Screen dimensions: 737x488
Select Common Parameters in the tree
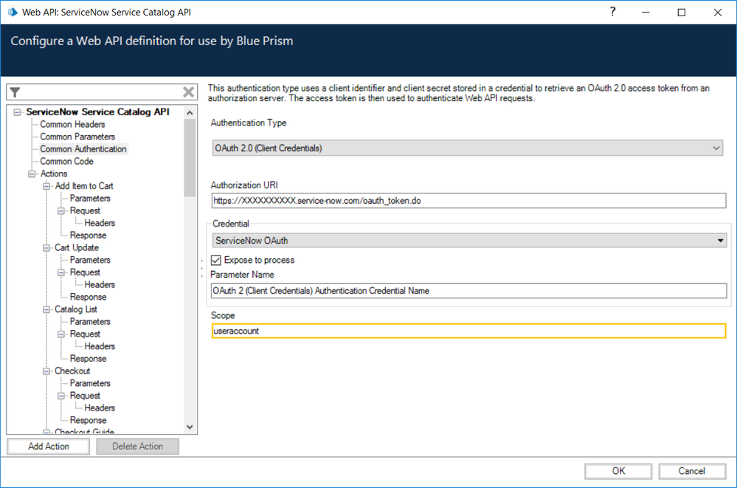pos(77,137)
